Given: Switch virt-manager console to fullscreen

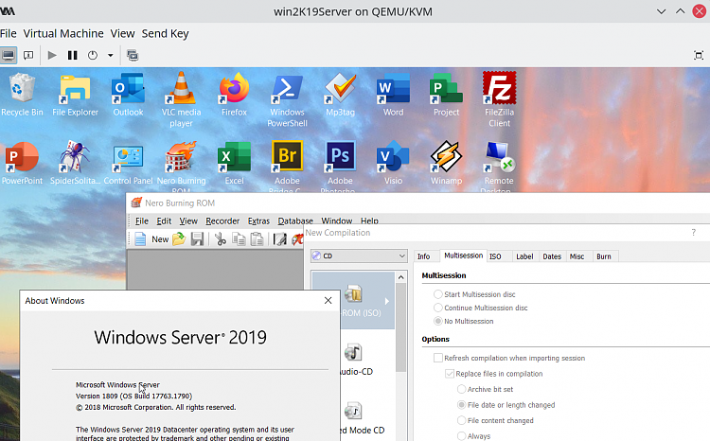Looking at the screenshot, I should click(x=699, y=55).
